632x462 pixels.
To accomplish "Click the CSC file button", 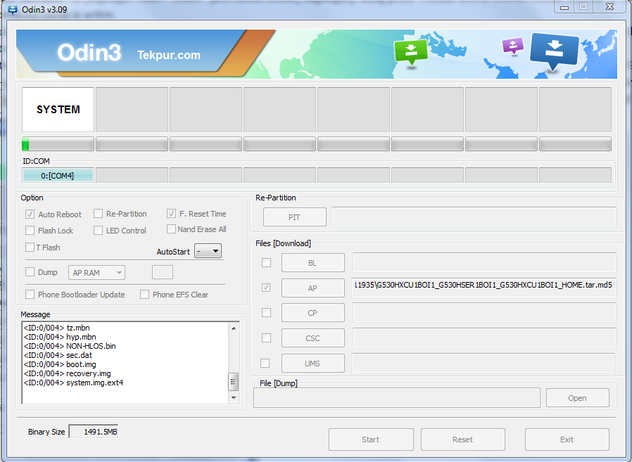I will coord(312,338).
